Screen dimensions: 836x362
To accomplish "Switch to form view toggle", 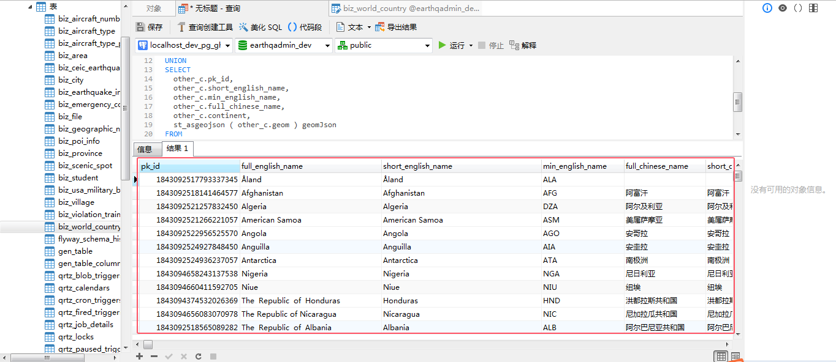I will point(735,356).
